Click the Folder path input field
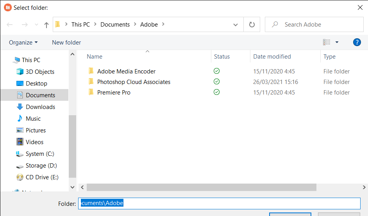Screen dimensions: 368x216 (219, 204)
